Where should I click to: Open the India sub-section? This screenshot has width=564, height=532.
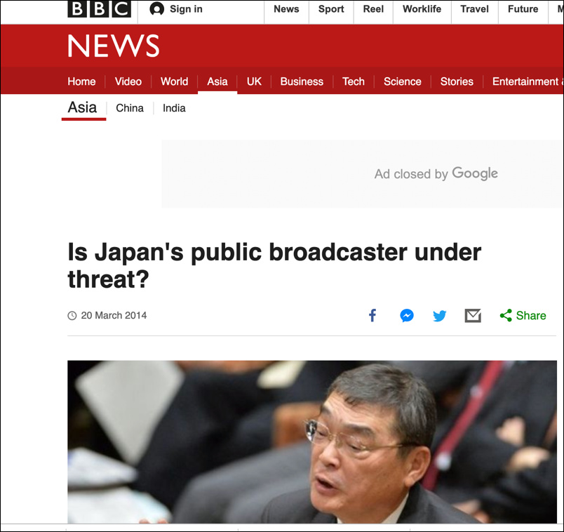174,108
